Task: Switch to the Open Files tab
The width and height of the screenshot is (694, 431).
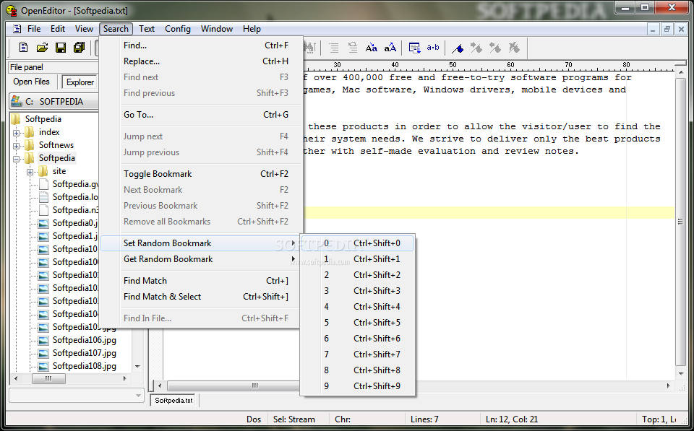Action: [x=31, y=82]
